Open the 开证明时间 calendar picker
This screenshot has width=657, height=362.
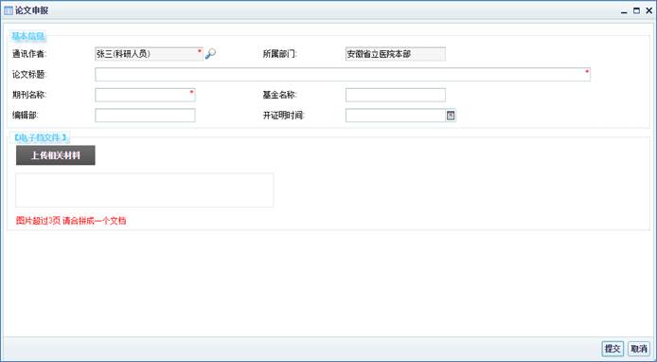click(451, 115)
